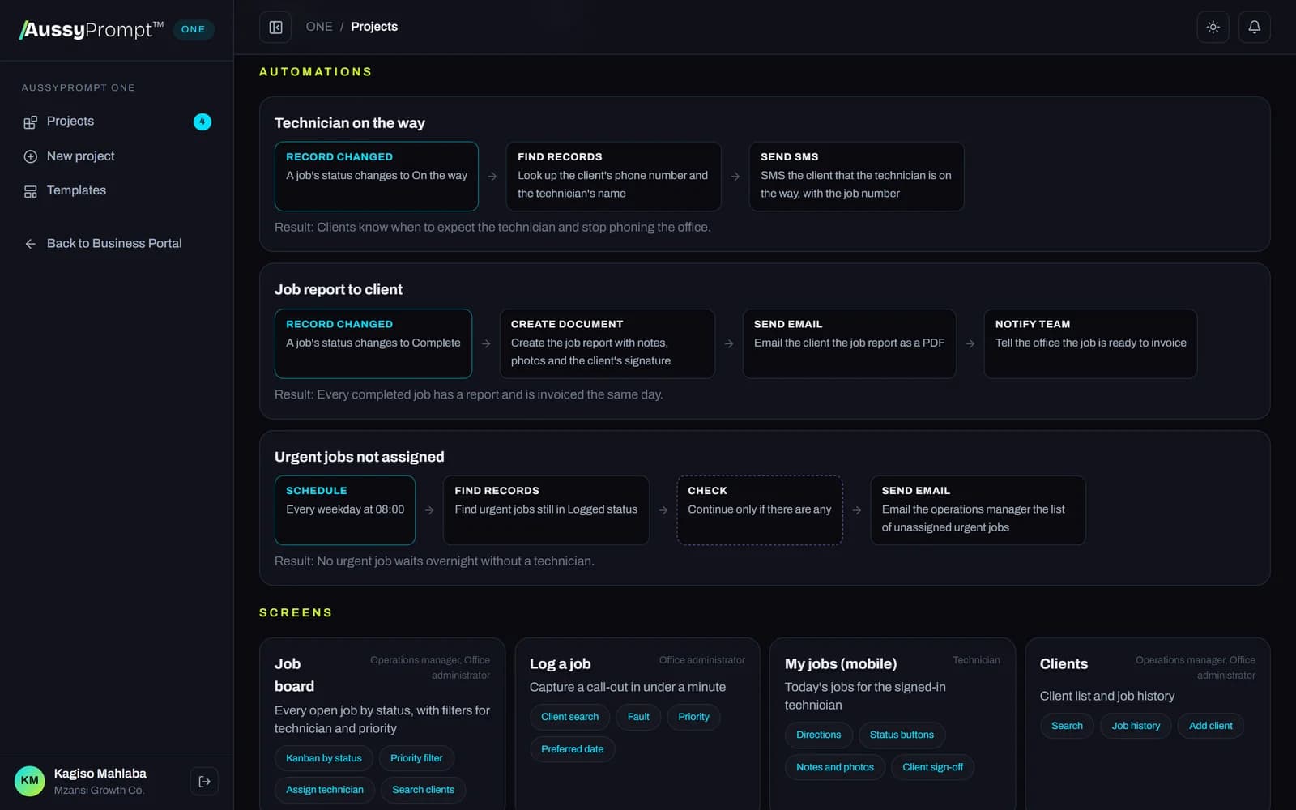Click the sign-out icon next to Kagiso Mahlaba
Screen dimensions: 1296x810
coord(204,782)
